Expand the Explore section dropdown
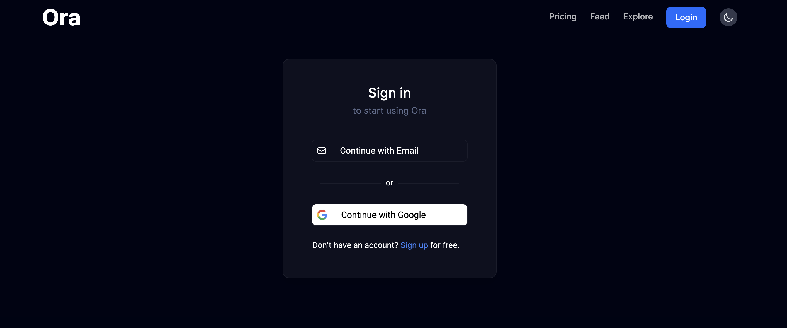The image size is (787, 328). pyautogui.click(x=638, y=16)
